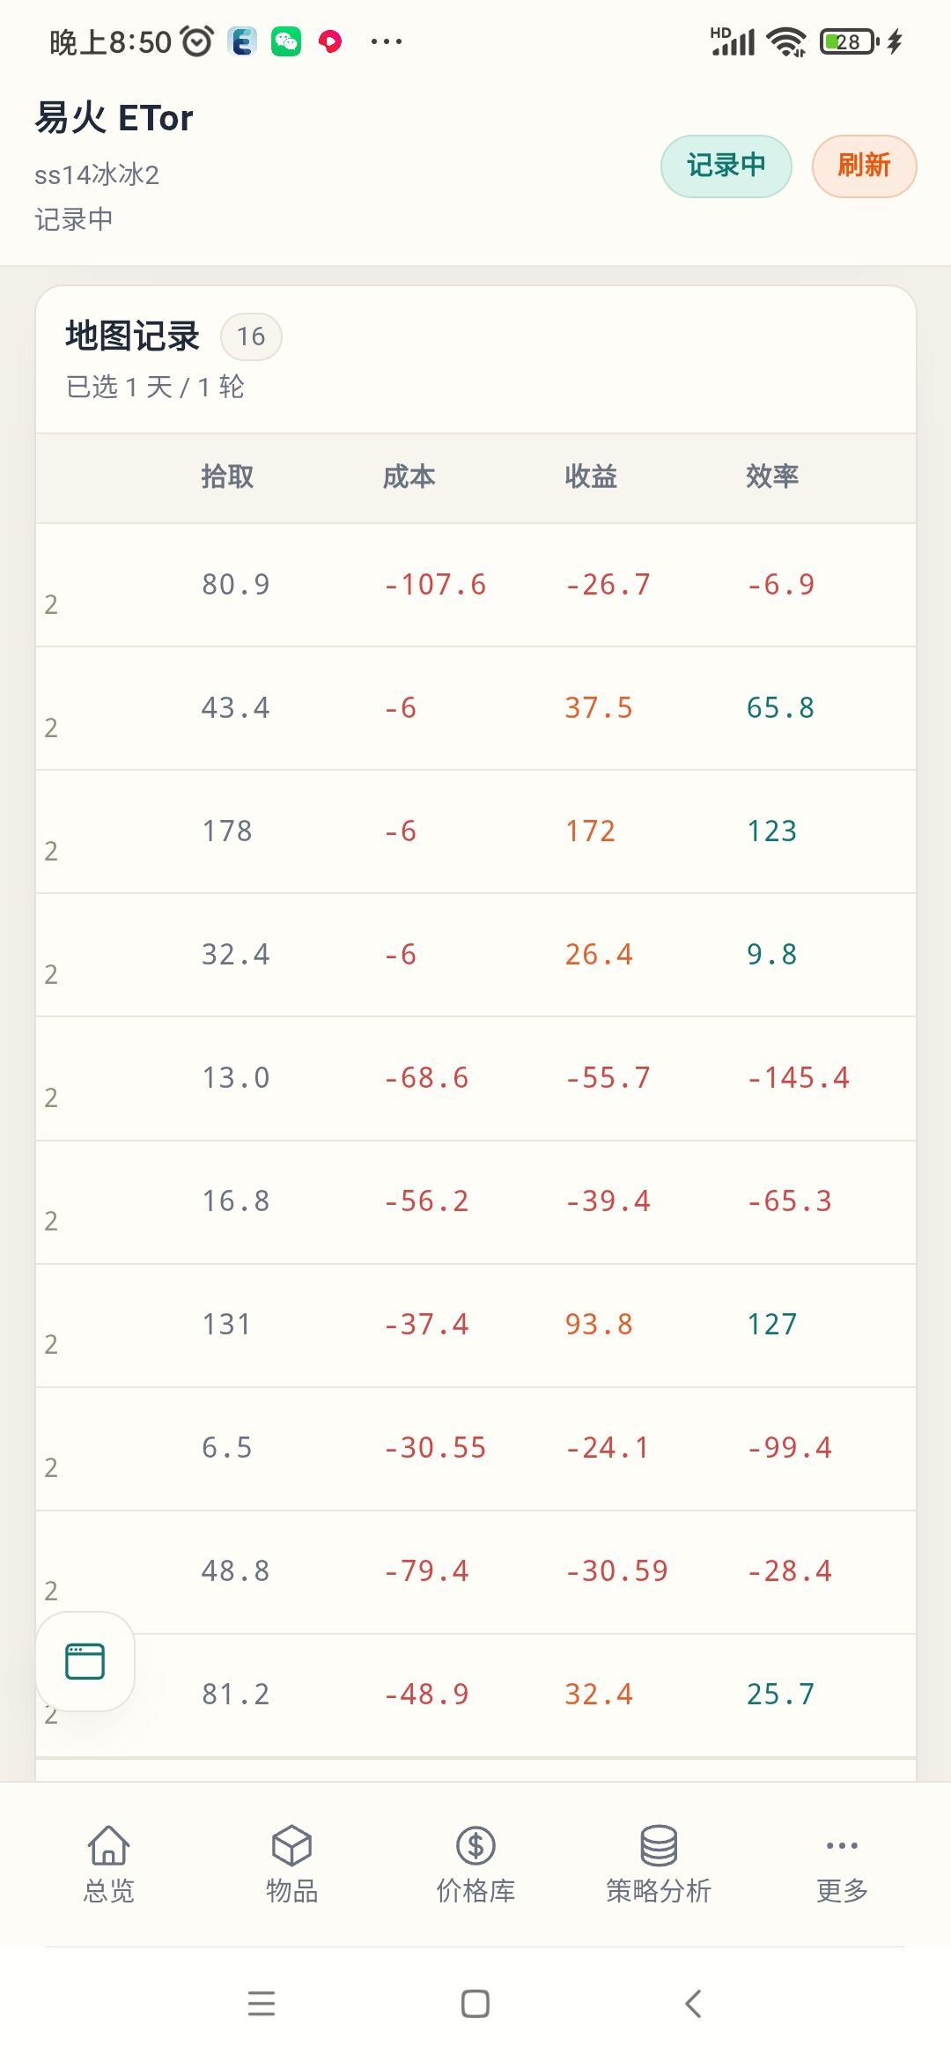The width and height of the screenshot is (951, 2061).
Task: Open the 总览 home tab
Action: click(x=109, y=1864)
